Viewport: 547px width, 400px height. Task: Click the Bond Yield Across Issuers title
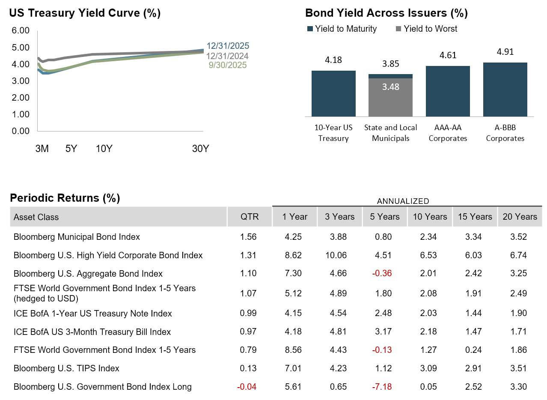(x=386, y=13)
